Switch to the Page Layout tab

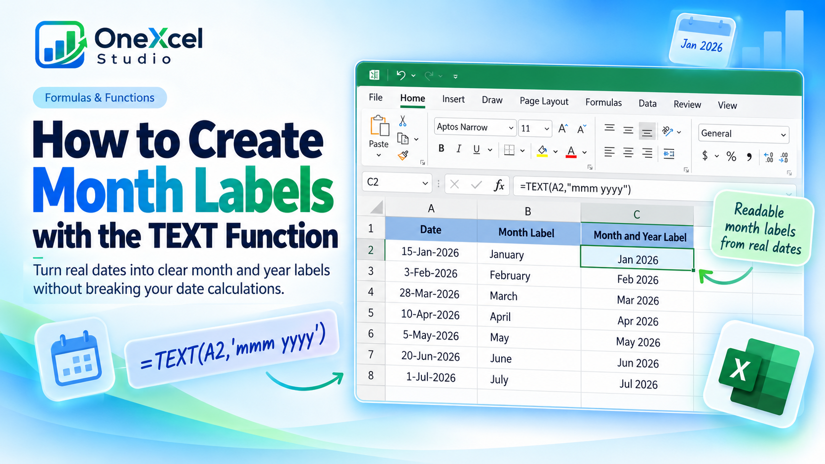click(x=544, y=101)
